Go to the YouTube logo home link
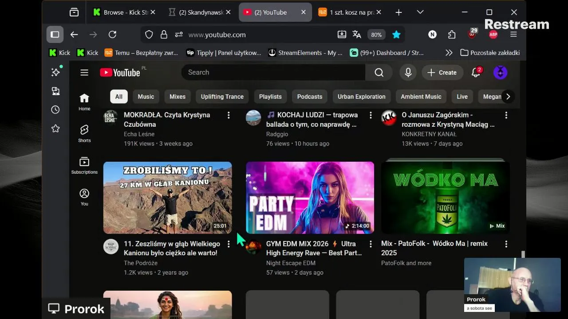568x319 pixels. [x=120, y=73]
